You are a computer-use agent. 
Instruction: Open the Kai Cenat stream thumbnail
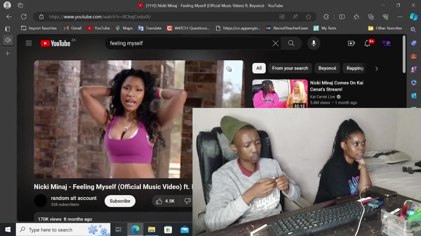pyautogui.click(x=280, y=93)
